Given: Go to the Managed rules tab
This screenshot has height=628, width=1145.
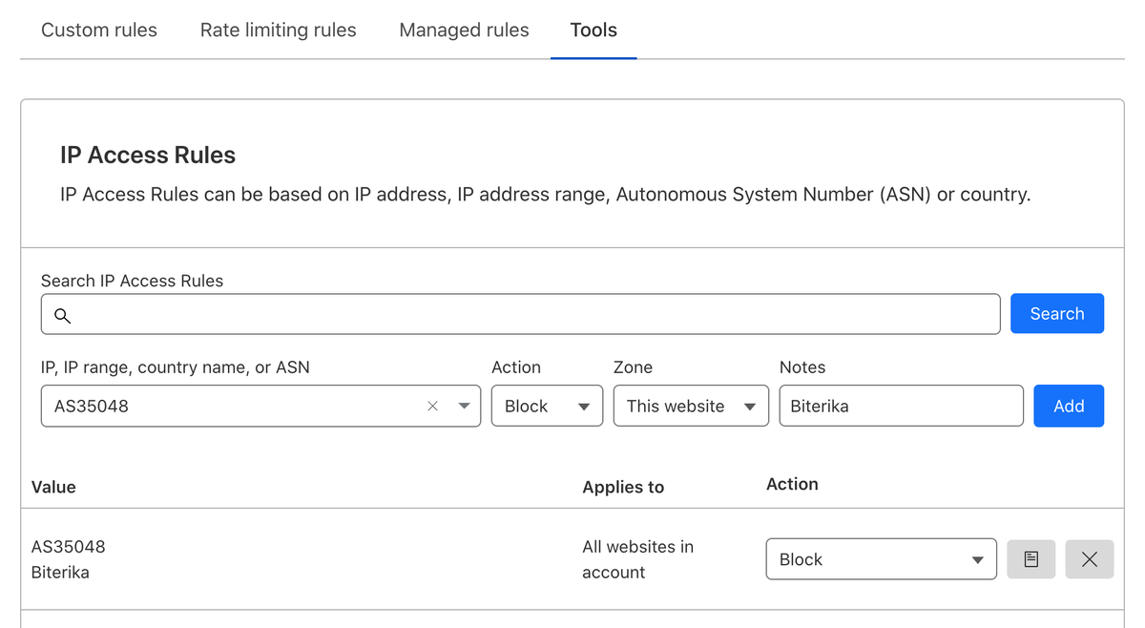Looking at the screenshot, I should point(464,31).
